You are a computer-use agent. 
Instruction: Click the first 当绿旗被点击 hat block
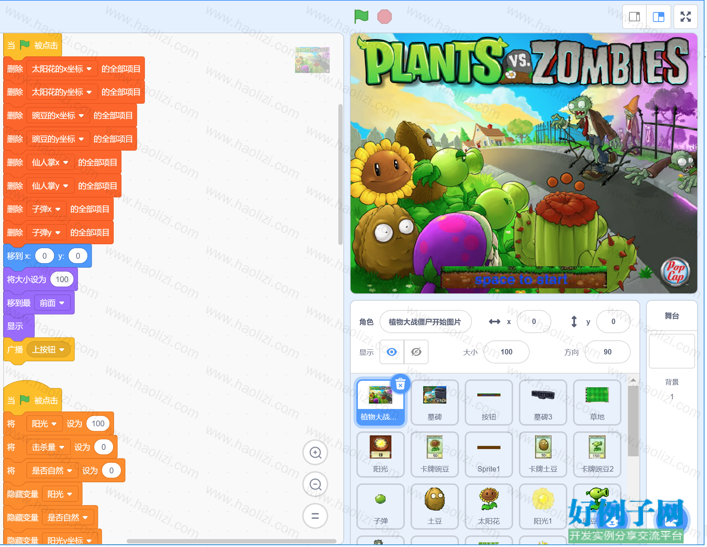(32, 45)
